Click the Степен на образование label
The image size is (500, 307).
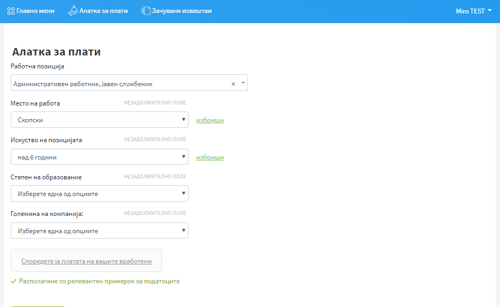(x=46, y=177)
